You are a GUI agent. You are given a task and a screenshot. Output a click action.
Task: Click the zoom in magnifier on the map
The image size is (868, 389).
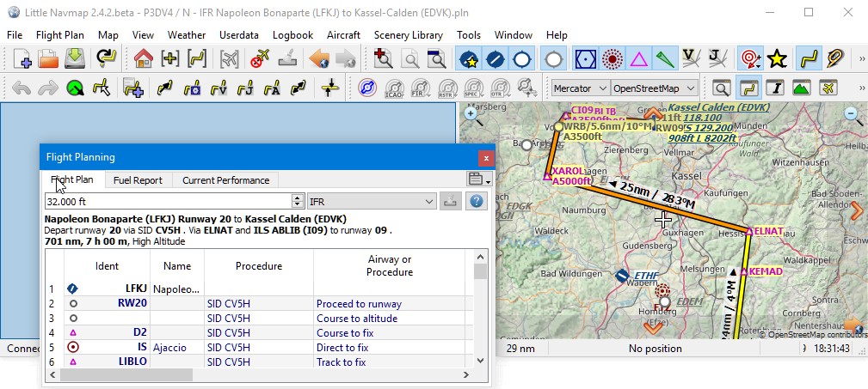[471, 114]
